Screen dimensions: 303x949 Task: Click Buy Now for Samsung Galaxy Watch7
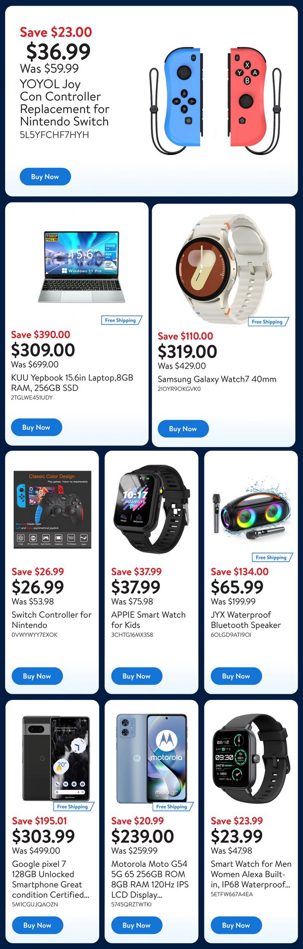(183, 428)
